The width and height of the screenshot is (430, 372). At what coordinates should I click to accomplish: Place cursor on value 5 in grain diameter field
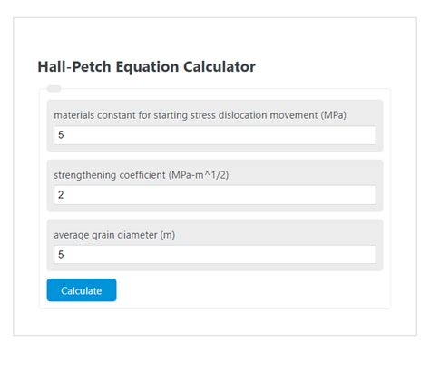point(61,255)
